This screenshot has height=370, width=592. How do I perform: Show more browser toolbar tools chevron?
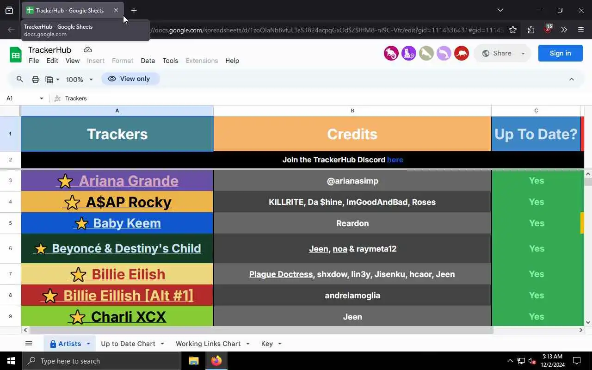click(x=564, y=30)
